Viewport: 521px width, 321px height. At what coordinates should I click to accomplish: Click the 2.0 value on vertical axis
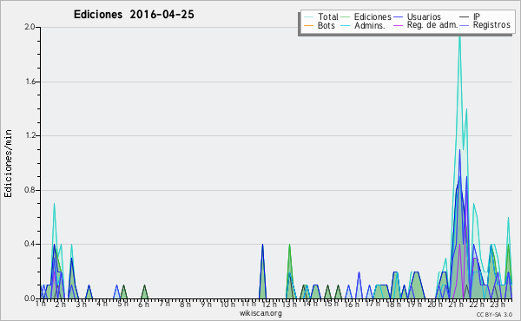30,27
